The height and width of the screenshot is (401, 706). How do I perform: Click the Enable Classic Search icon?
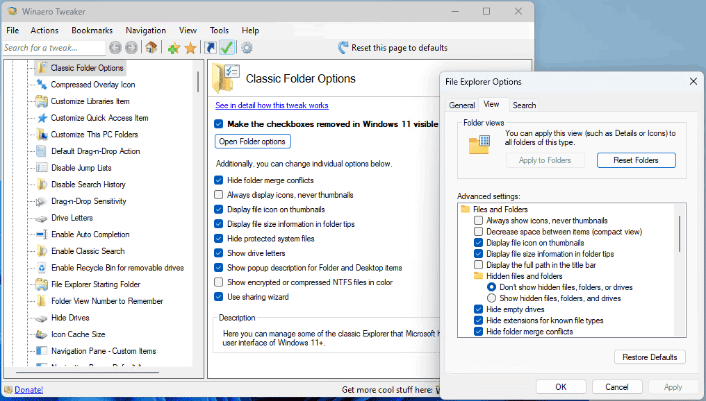(42, 251)
